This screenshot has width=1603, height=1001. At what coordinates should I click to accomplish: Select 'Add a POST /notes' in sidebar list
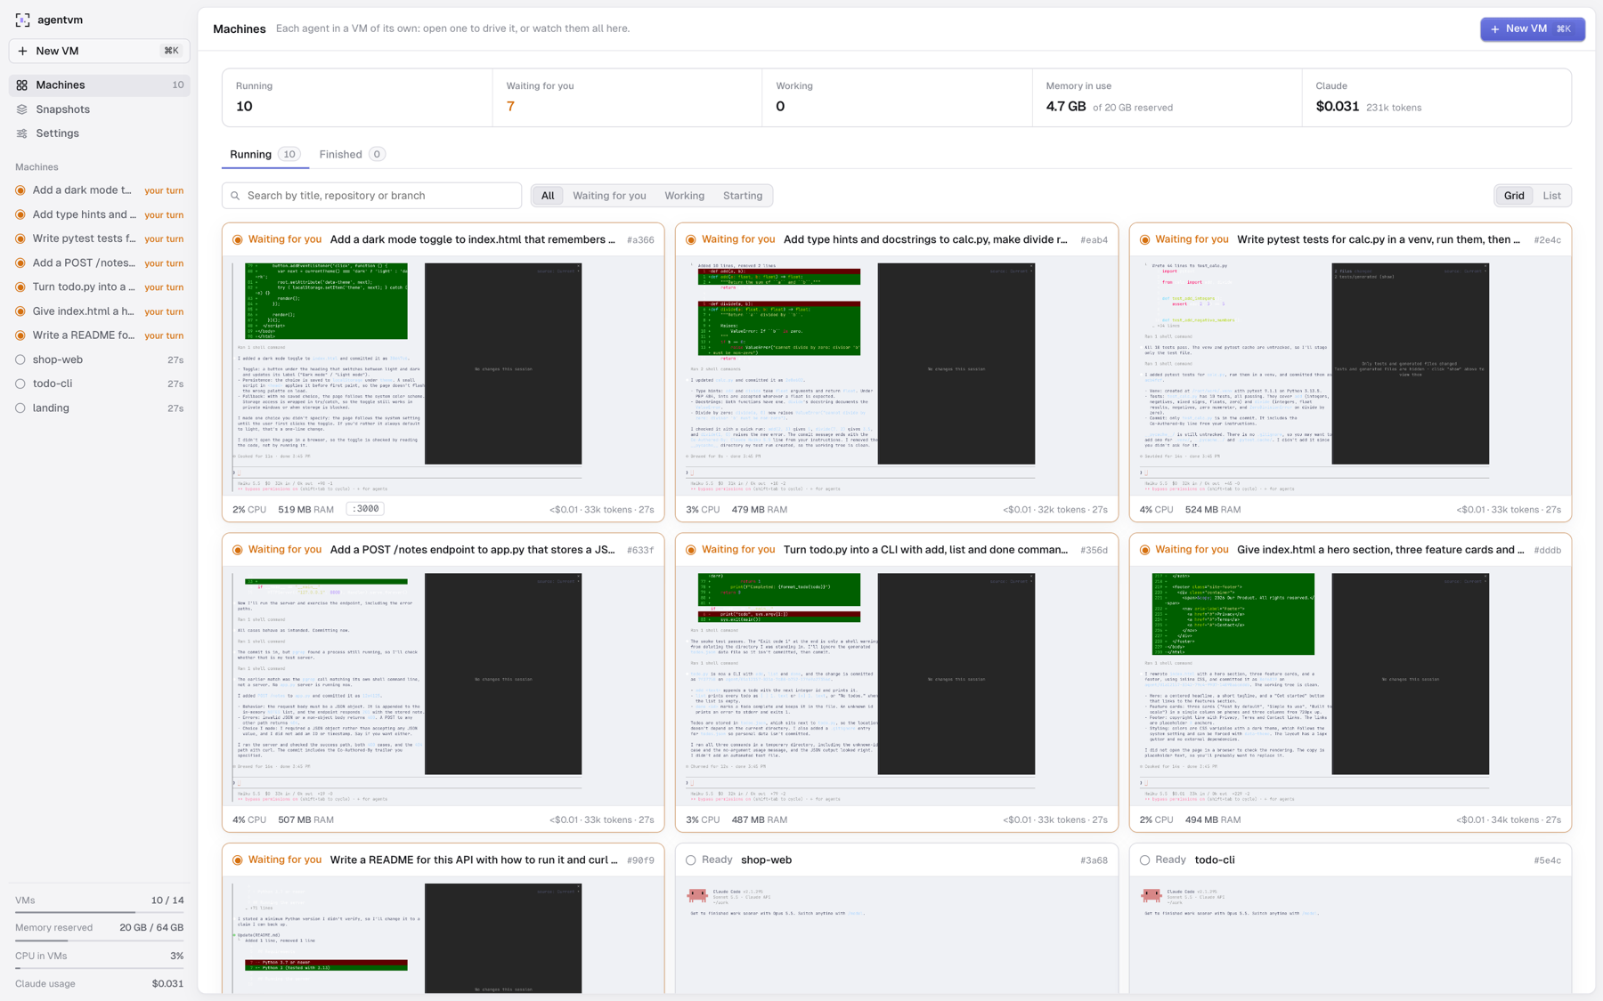[x=99, y=263]
